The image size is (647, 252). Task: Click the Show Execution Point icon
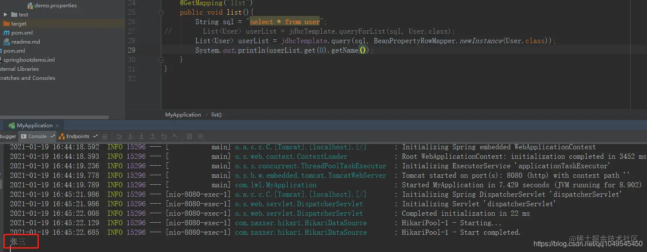105,136
